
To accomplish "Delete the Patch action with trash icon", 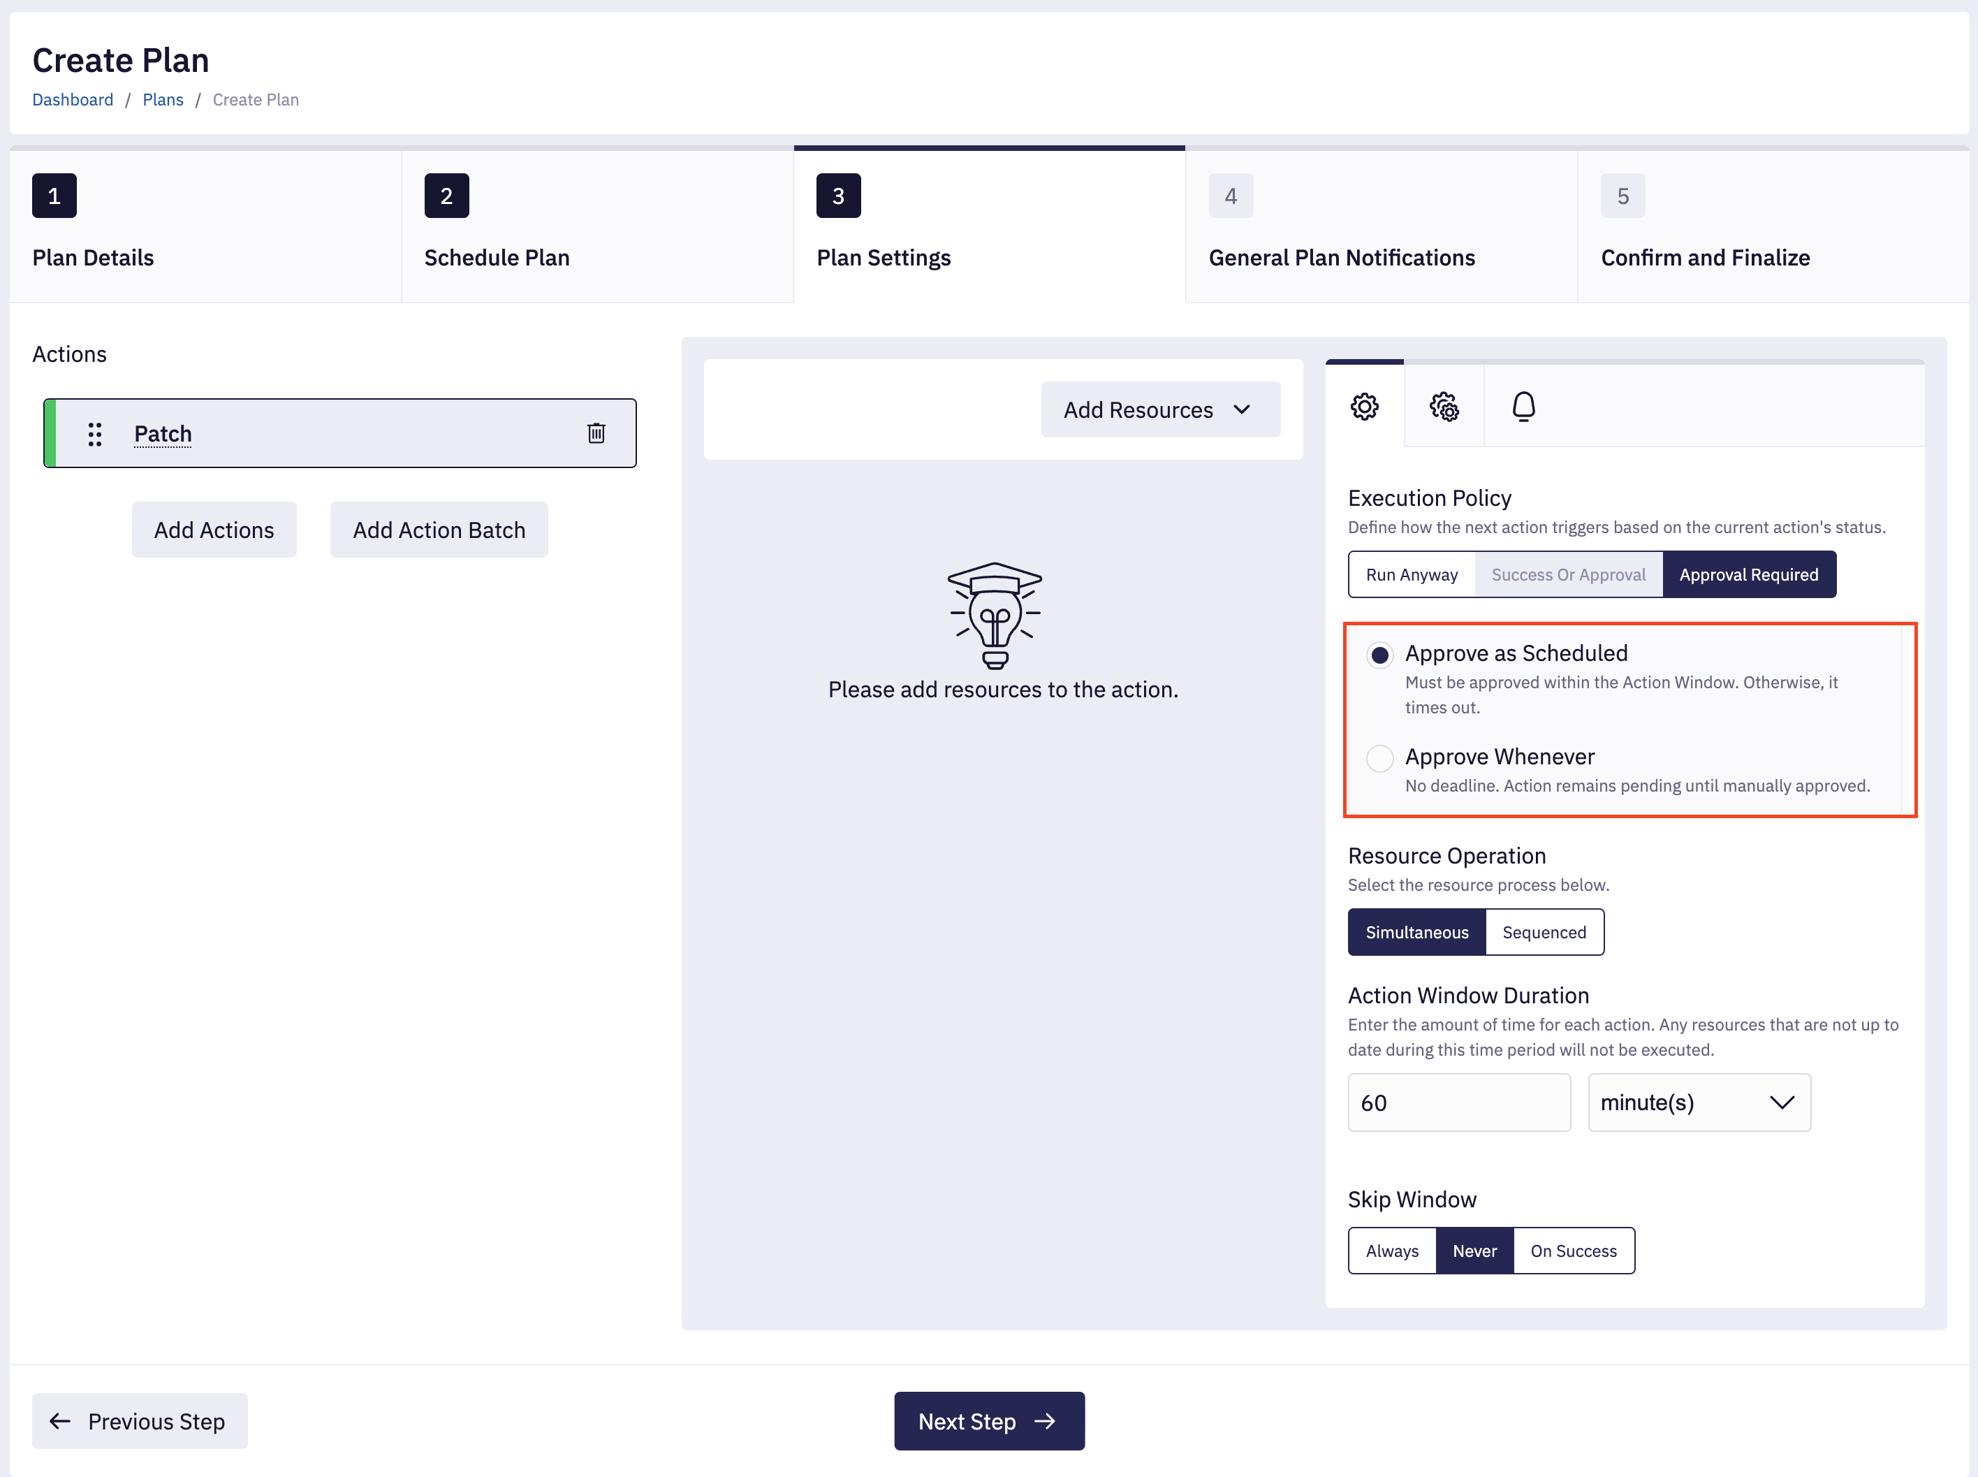I will [596, 434].
